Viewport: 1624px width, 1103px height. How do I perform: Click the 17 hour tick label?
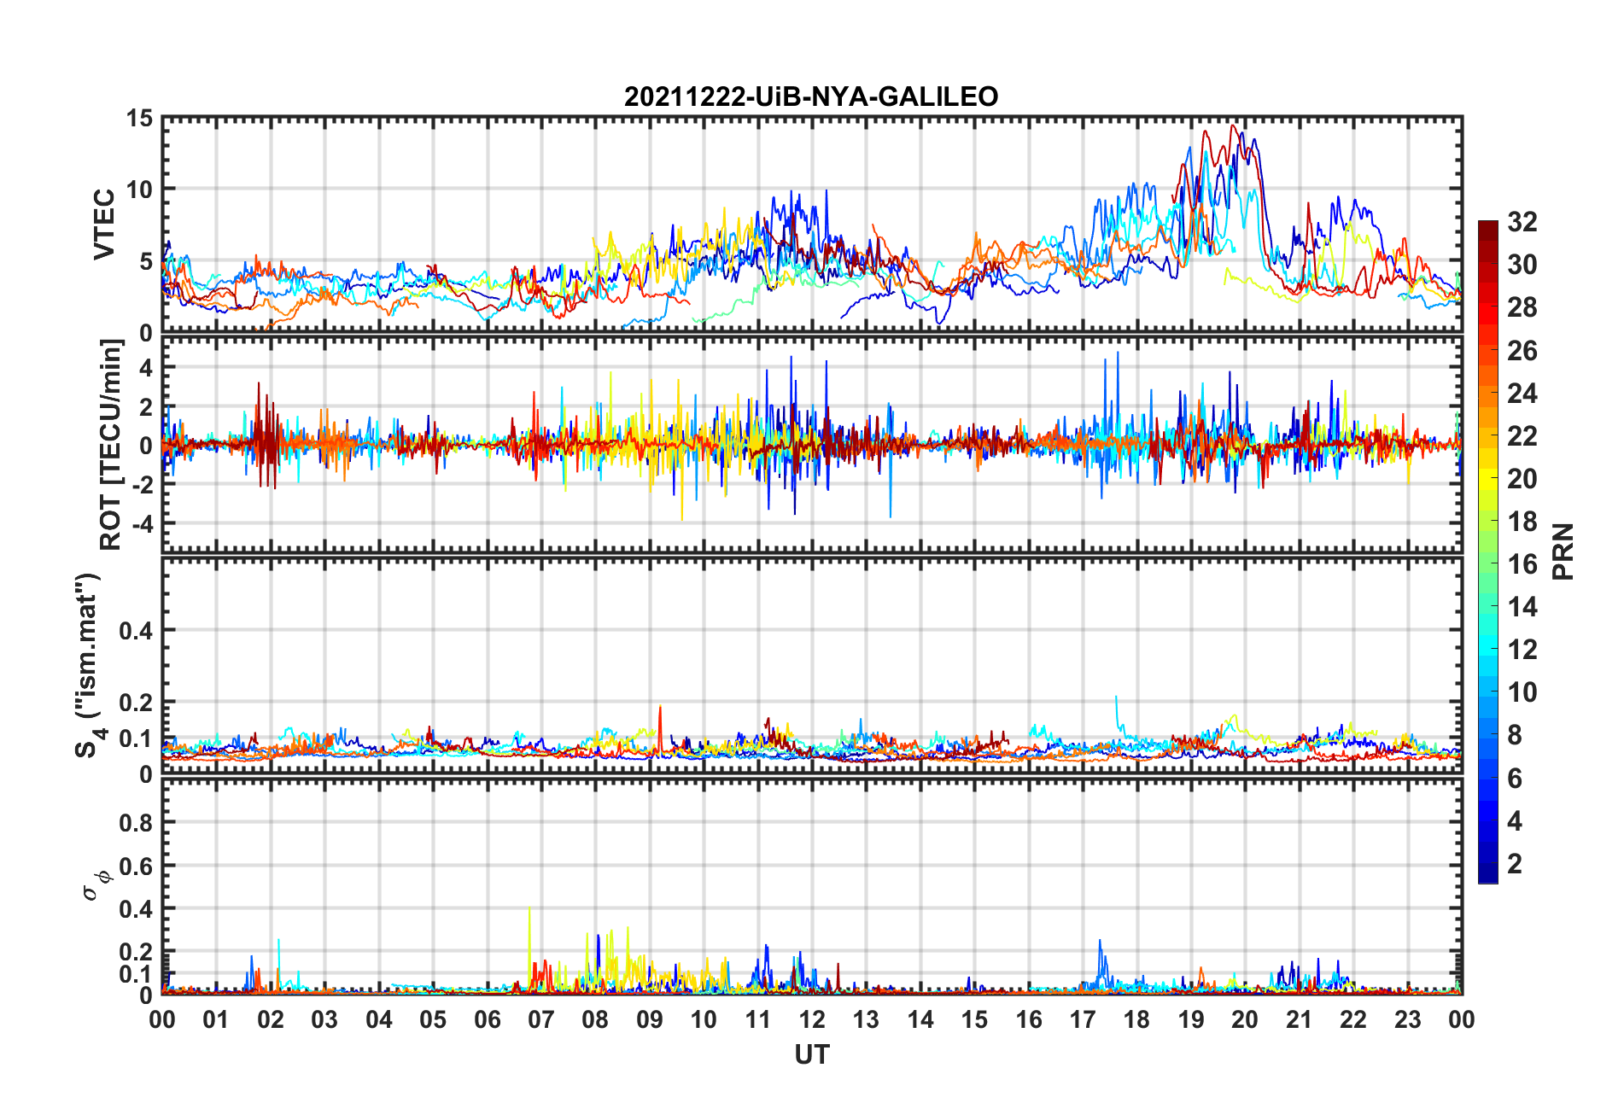coord(1083,1019)
